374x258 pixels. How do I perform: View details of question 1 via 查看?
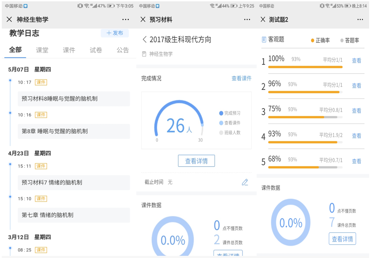tap(356, 61)
